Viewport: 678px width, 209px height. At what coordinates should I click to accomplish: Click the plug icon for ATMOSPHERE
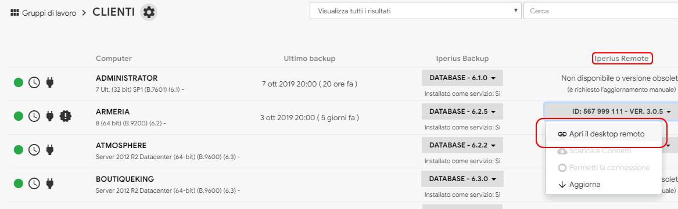coord(50,149)
